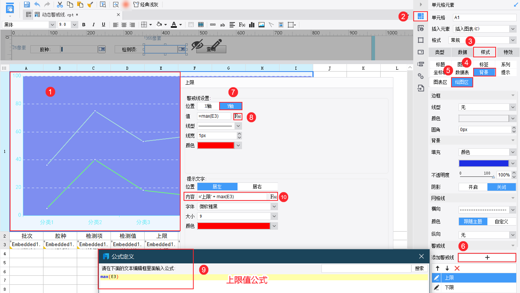Viewport: 520px width, 293px height.
Task: Click the 查询 query button
Action: point(211,49)
